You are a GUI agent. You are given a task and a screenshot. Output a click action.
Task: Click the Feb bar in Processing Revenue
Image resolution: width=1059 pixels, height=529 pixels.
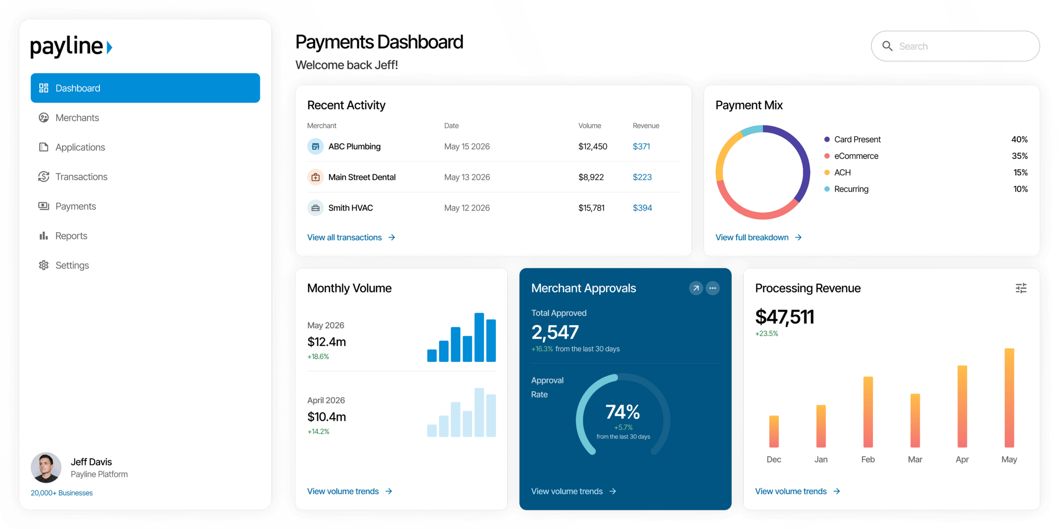tap(868, 412)
